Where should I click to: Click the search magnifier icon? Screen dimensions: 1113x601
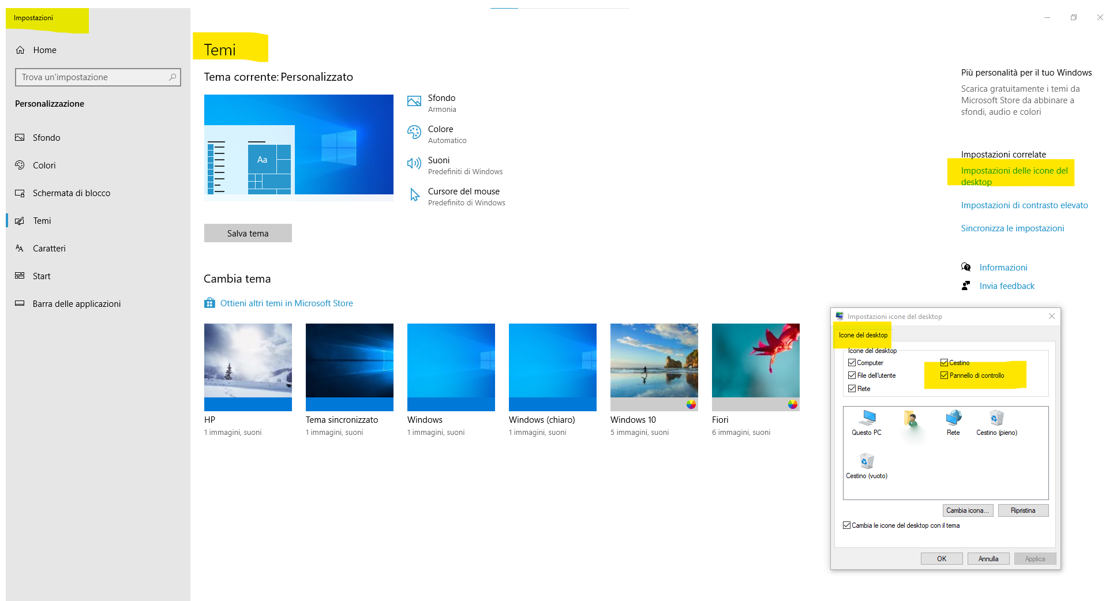click(x=172, y=77)
